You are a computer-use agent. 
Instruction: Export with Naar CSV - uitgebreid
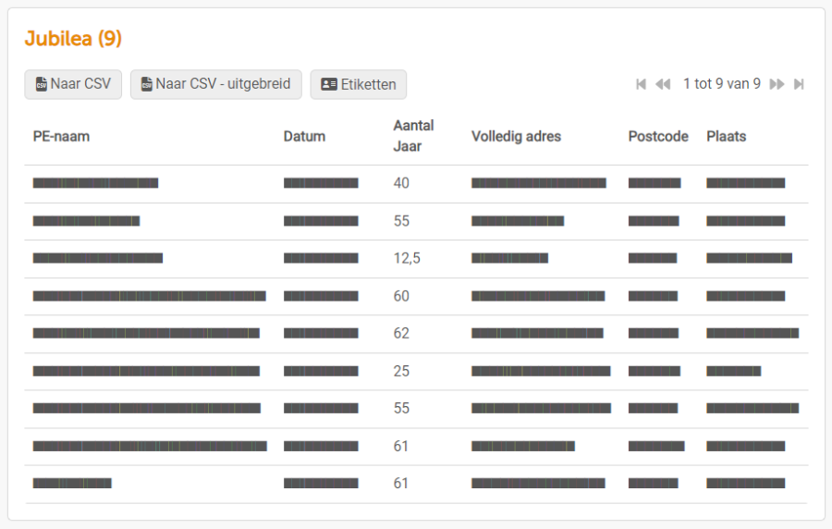[216, 84]
